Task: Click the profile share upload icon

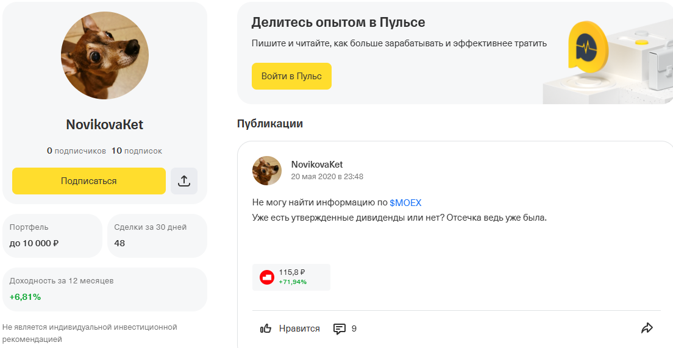Action: point(184,181)
